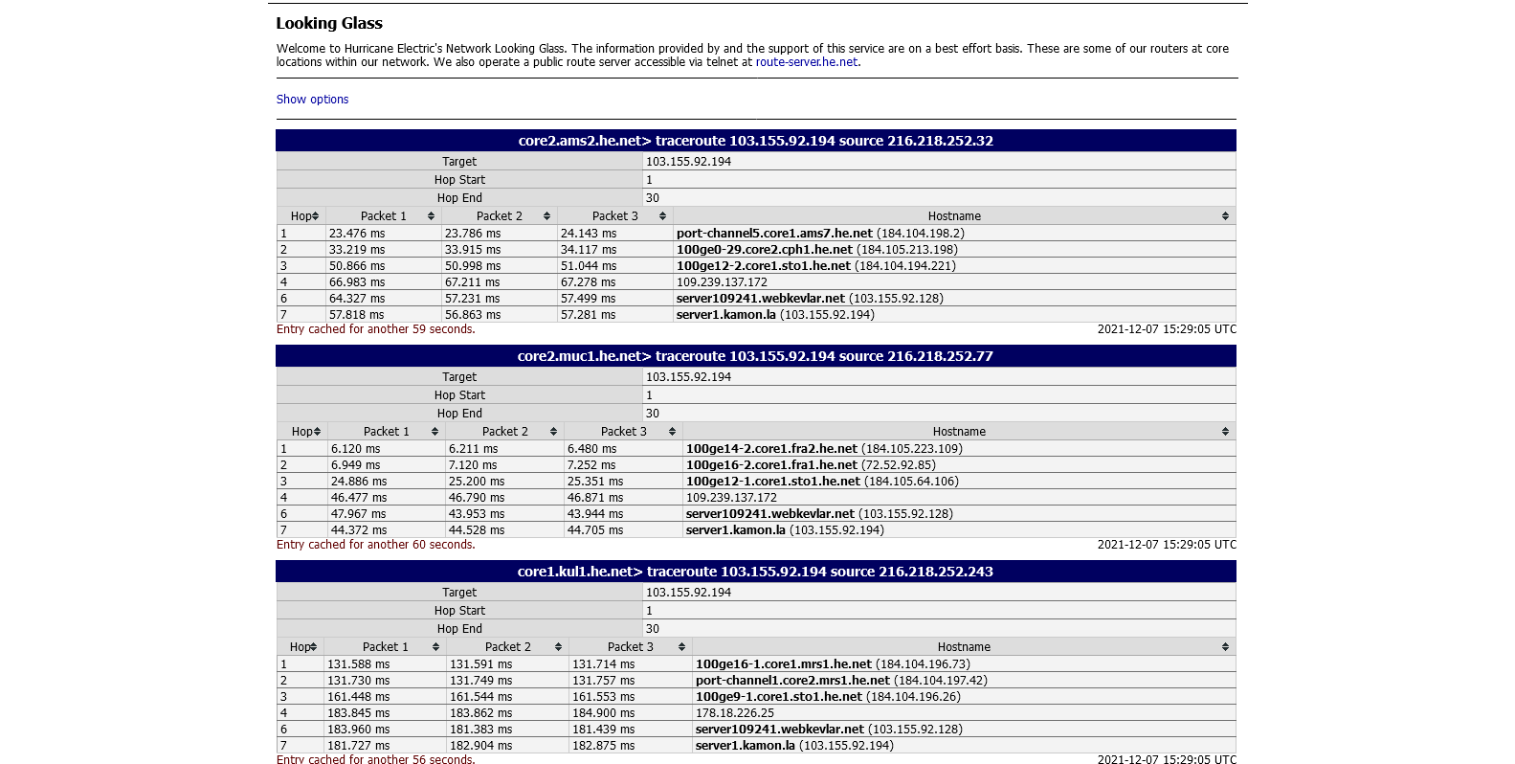Sort ams2 table by Packet 1 arrows
Image resolution: width=1515 pixels, height=764 pixels.
point(431,216)
